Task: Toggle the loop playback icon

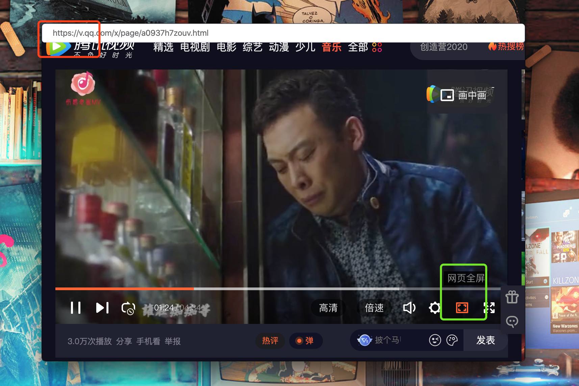Action: [x=128, y=308]
